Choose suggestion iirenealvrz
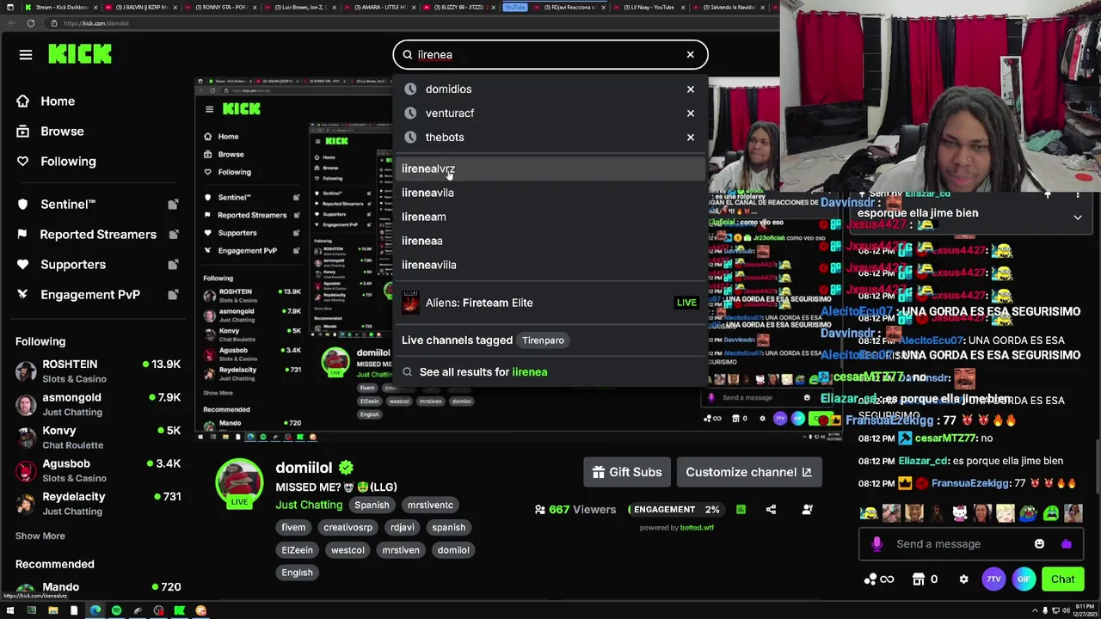The height and width of the screenshot is (619, 1101). [x=550, y=169]
